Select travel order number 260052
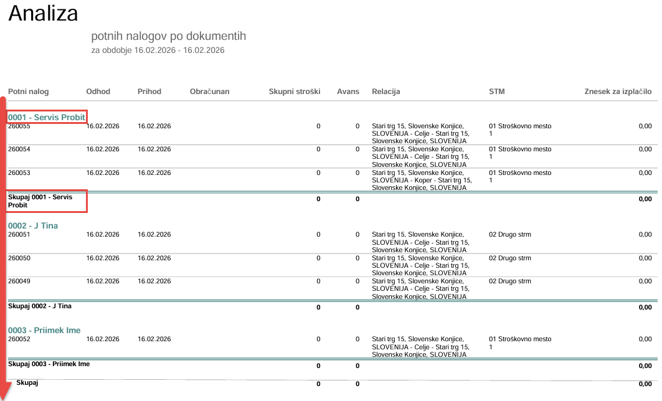The height and width of the screenshot is (401, 662). [19, 339]
